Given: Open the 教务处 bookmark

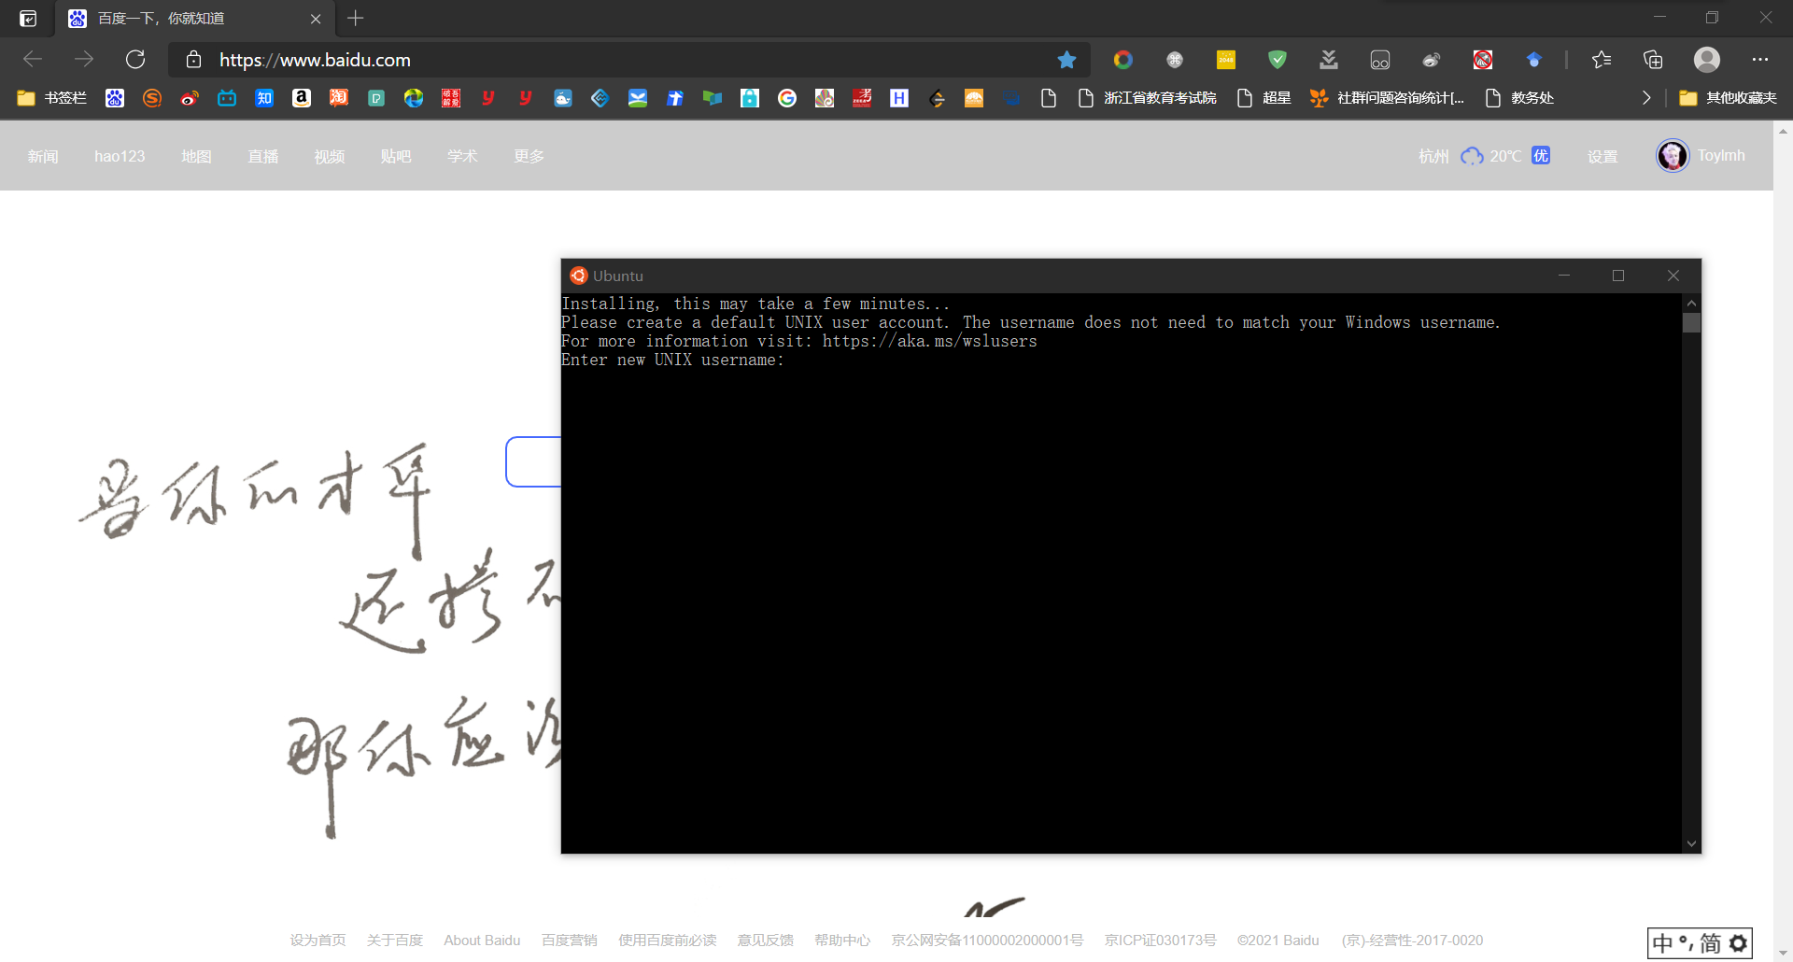Looking at the screenshot, I should [1519, 98].
